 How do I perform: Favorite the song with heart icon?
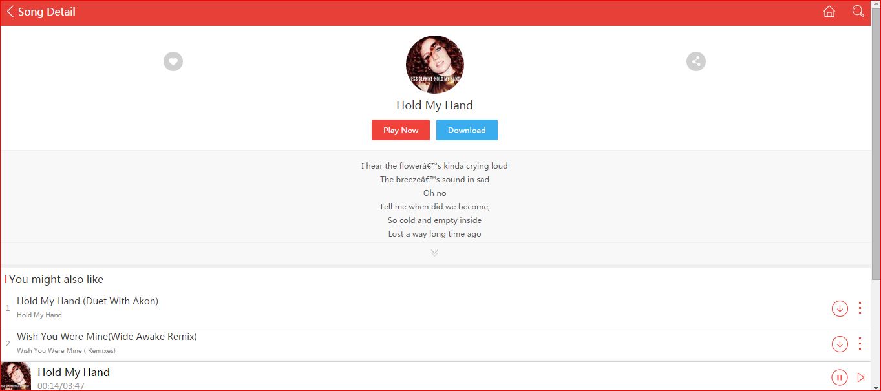tap(173, 61)
